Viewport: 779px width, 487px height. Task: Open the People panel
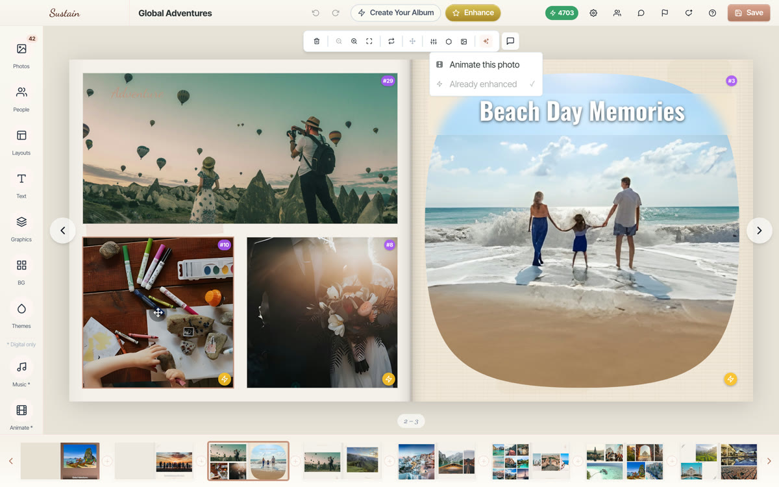click(x=21, y=98)
